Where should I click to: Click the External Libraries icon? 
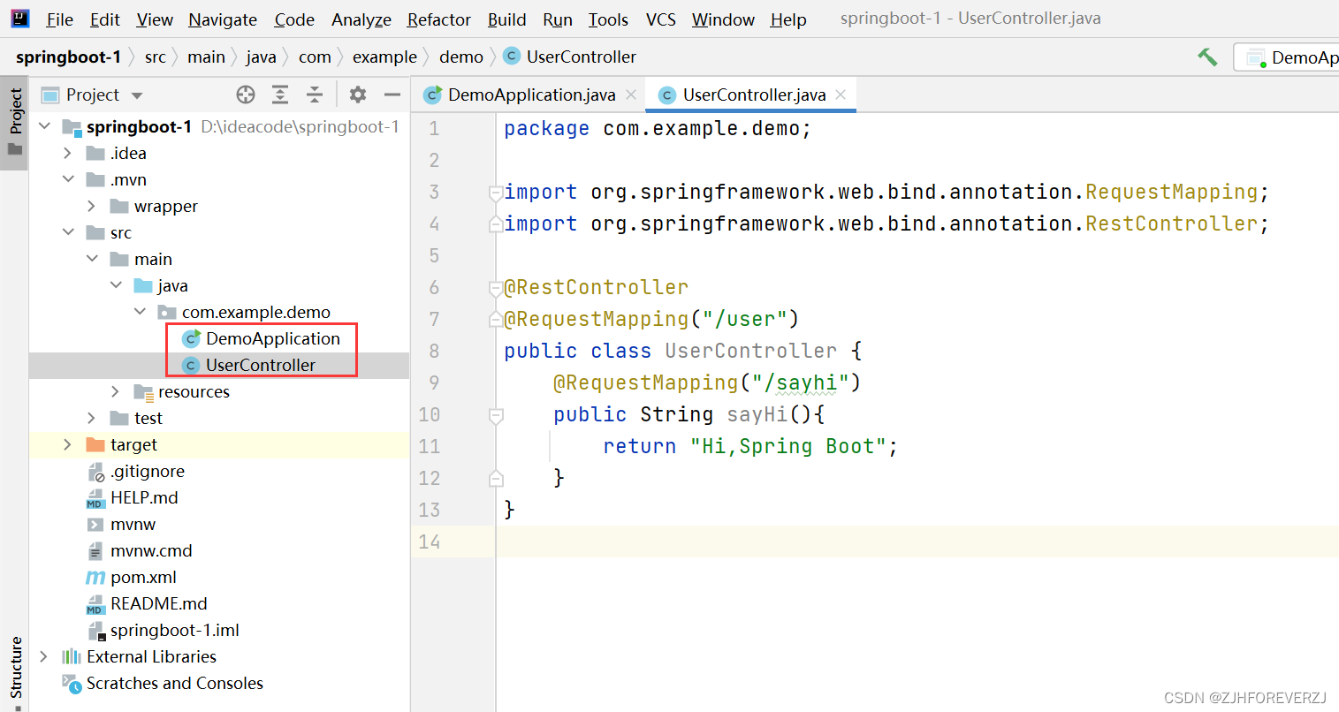[x=72, y=656]
